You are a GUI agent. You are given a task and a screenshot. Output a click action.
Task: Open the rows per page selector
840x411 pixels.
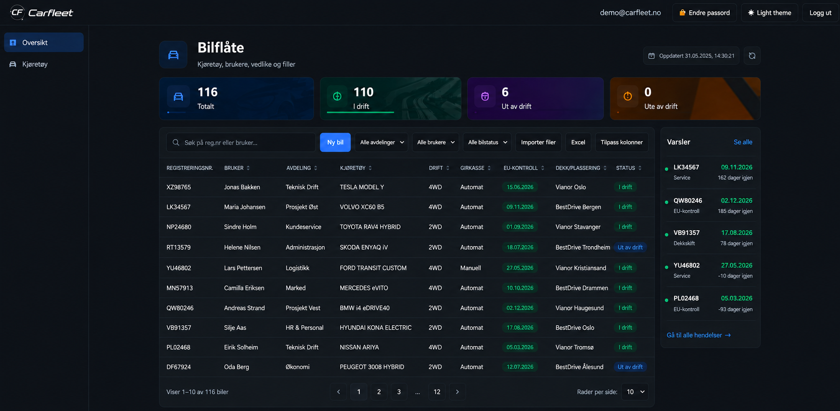[x=635, y=392]
